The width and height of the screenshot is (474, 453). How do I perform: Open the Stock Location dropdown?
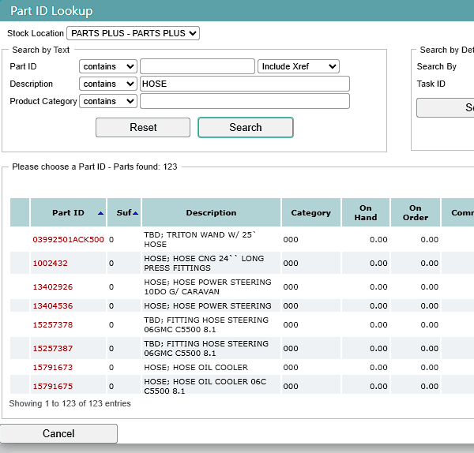tap(133, 33)
